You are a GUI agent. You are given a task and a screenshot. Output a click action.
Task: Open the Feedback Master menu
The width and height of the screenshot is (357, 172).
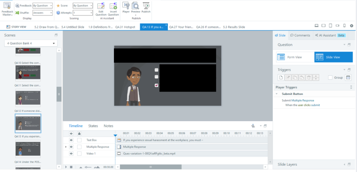tap(7, 9)
